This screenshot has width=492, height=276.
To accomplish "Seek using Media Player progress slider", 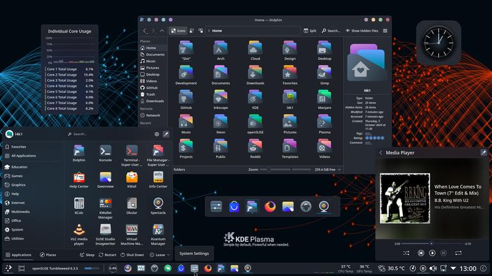I will click(x=433, y=243).
